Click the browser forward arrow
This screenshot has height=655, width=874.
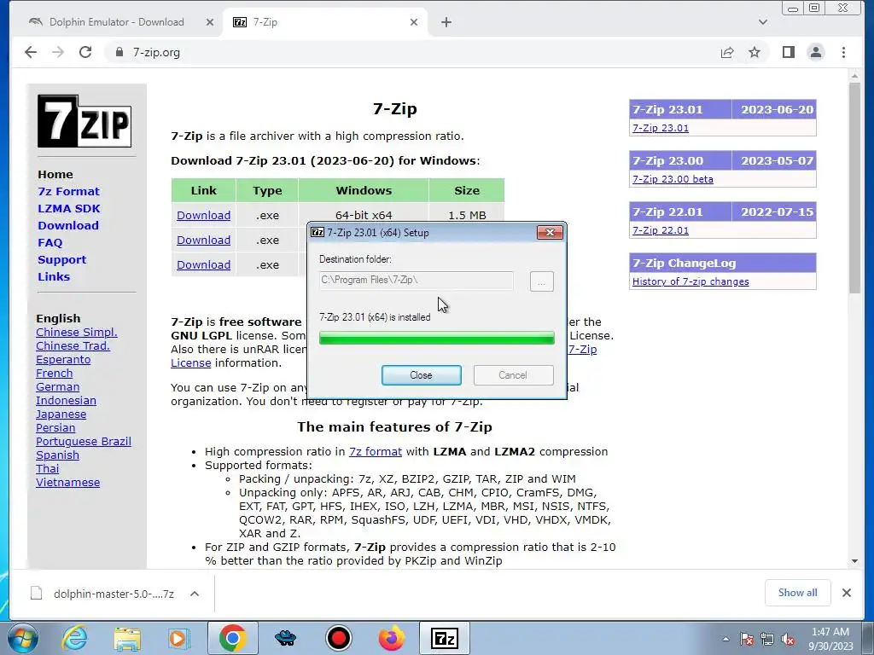click(x=58, y=52)
